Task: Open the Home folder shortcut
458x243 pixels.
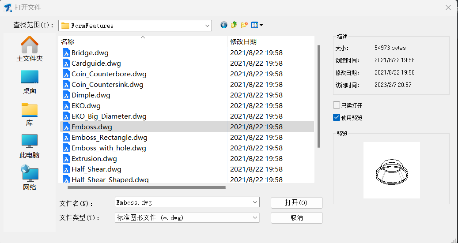Action: (30, 49)
